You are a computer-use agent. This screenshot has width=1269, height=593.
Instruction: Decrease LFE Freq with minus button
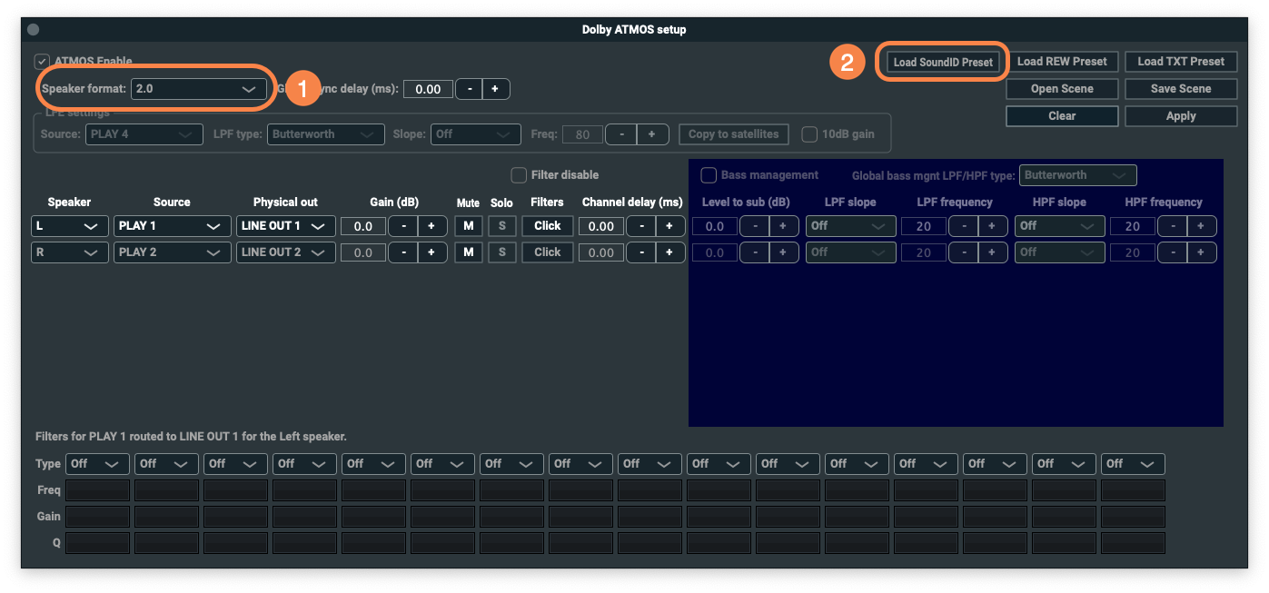tap(621, 134)
